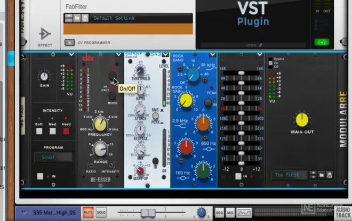Click the de-esser Frequency knob

pyautogui.click(x=100, y=125)
